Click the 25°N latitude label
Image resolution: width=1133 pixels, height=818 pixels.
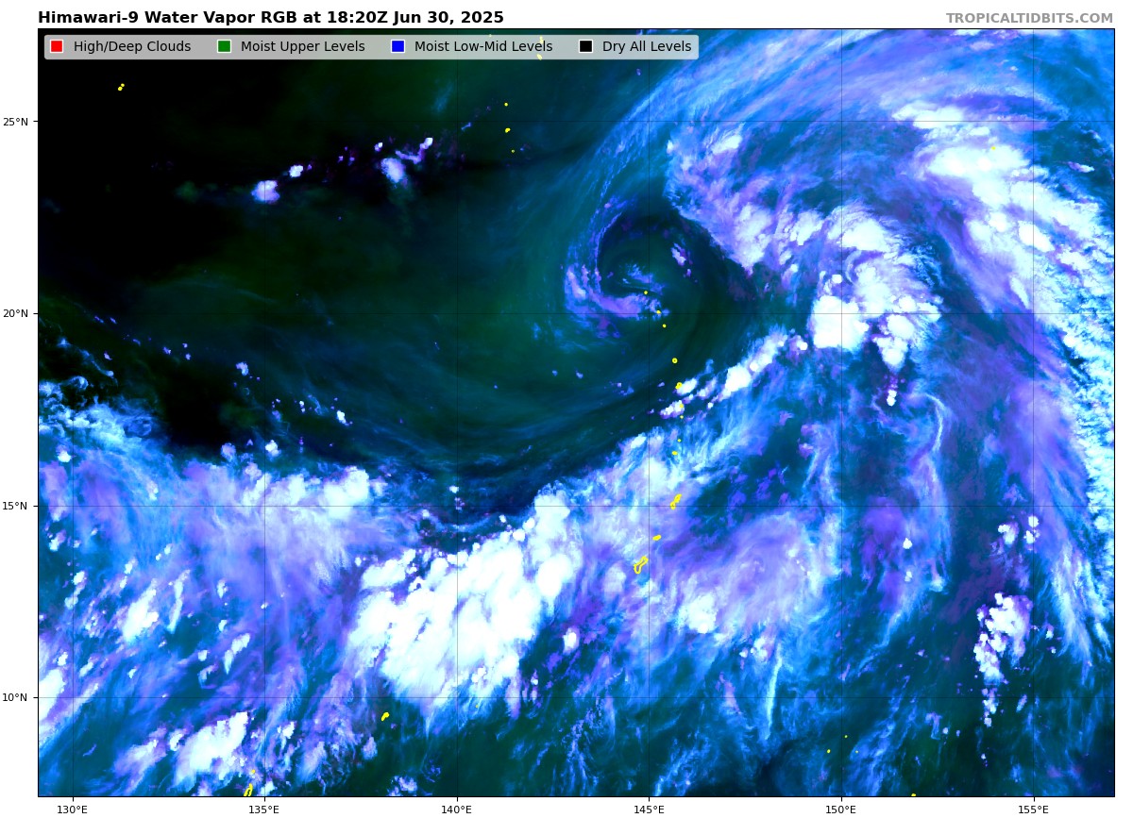(15, 122)
